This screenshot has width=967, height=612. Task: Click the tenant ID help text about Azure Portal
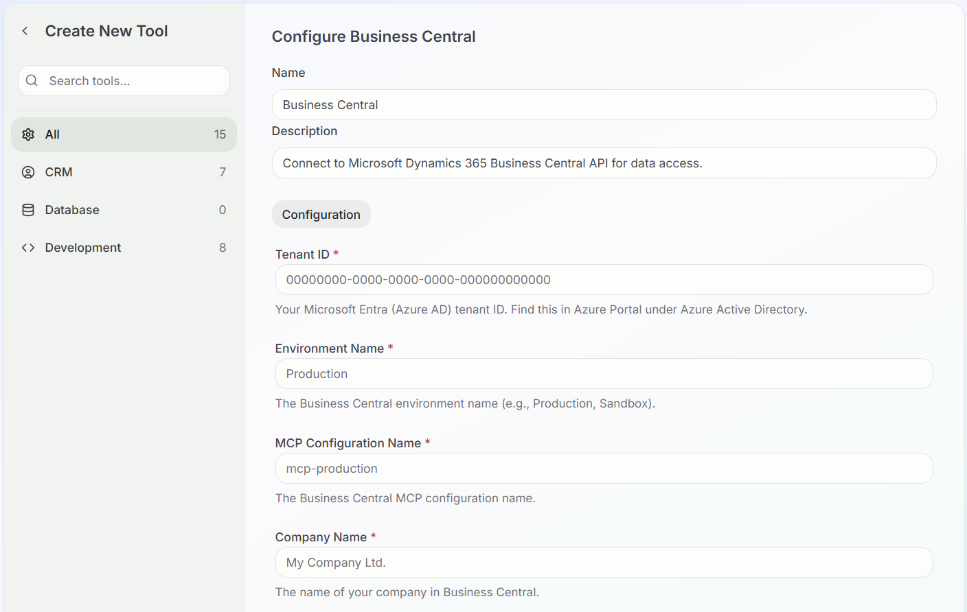click(x=541, y=309)
